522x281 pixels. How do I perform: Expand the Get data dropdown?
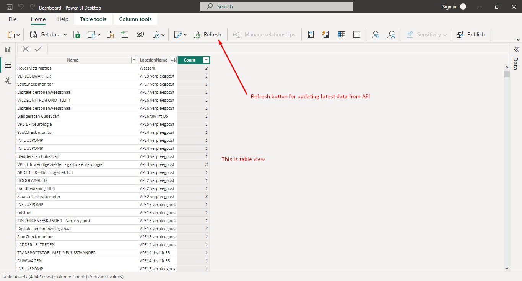tap(65, 35)
